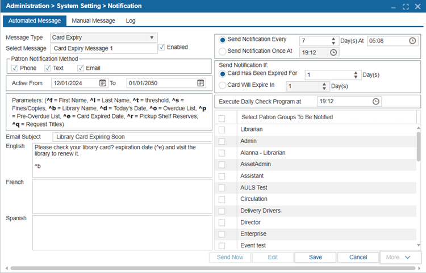Cancel the notification changes
The height and width of the screenshot is (273, 426).
[x=358, y=257]
